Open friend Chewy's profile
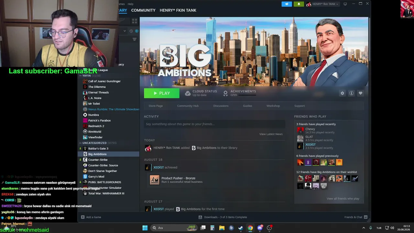The width and height of the screenshot is (414, 233). click(x=310, y=129)
